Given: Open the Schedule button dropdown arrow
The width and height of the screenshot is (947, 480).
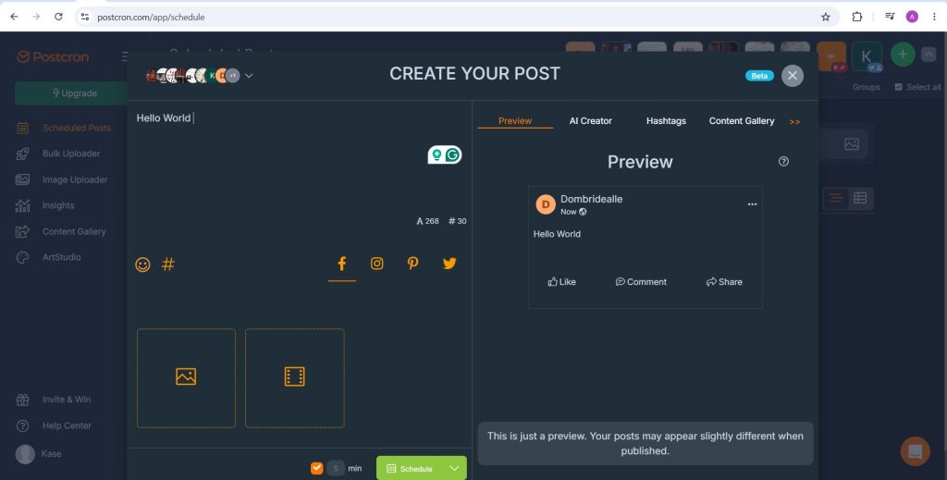Looking at the screenshot, I should click(x=455, y=469).
